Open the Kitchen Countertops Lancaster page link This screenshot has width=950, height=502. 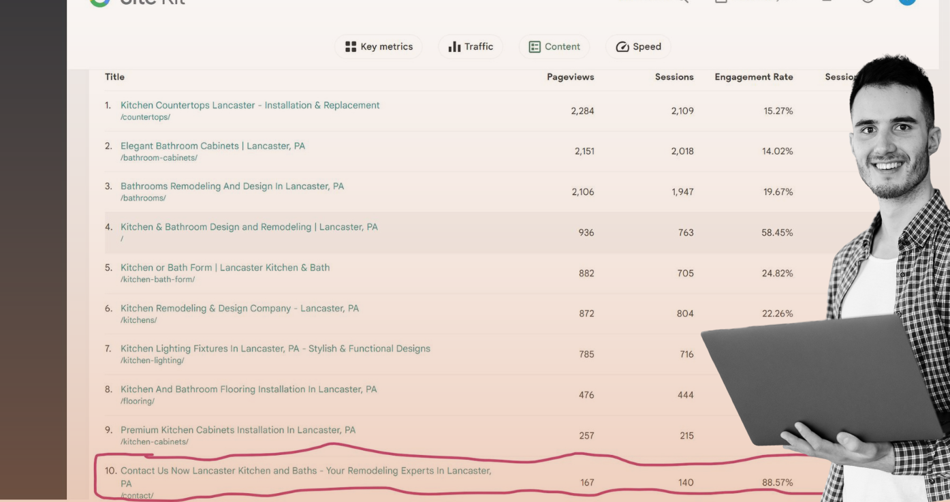click(x=250, y=105)
